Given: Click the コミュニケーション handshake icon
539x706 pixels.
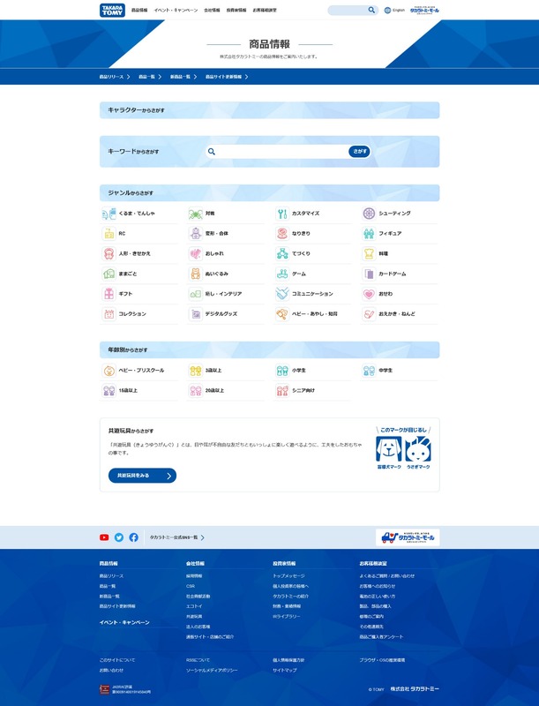Looking at the screenshot, I should (x=282, y=294).
